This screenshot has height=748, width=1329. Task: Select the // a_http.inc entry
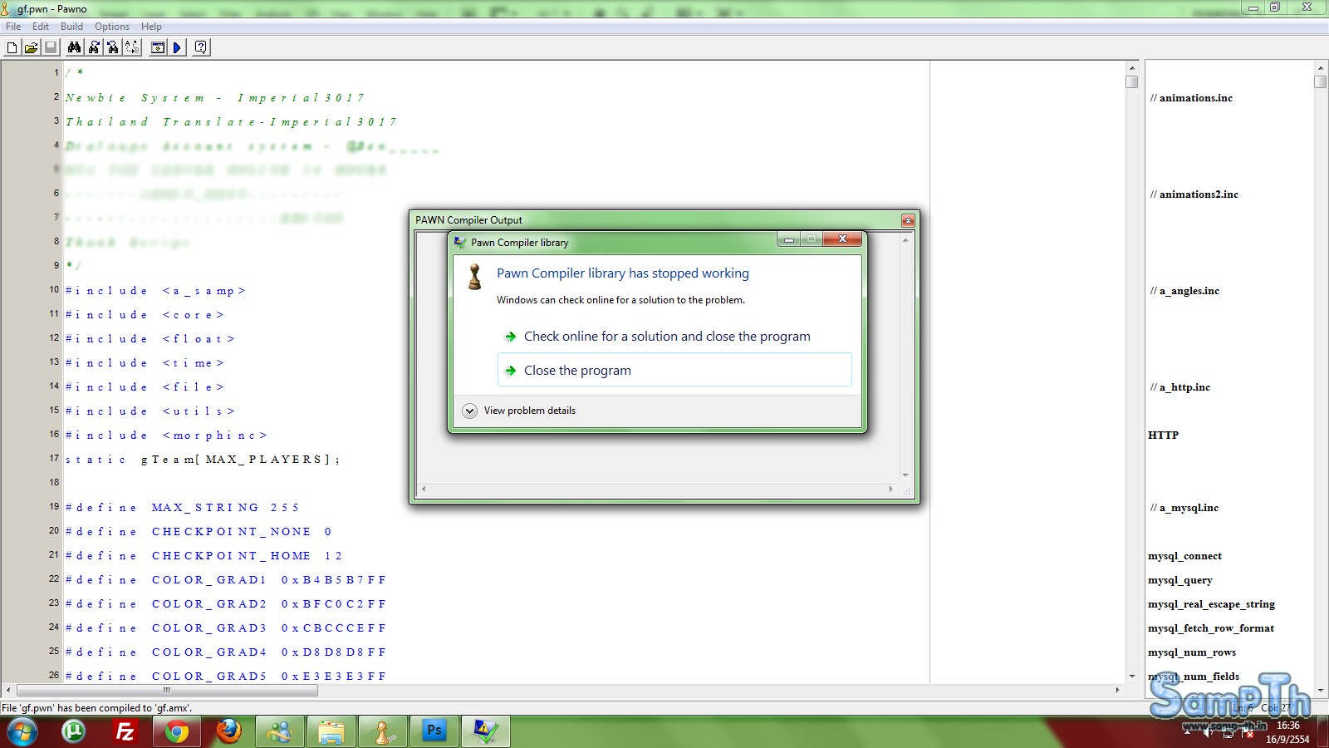click(1180, 387)
